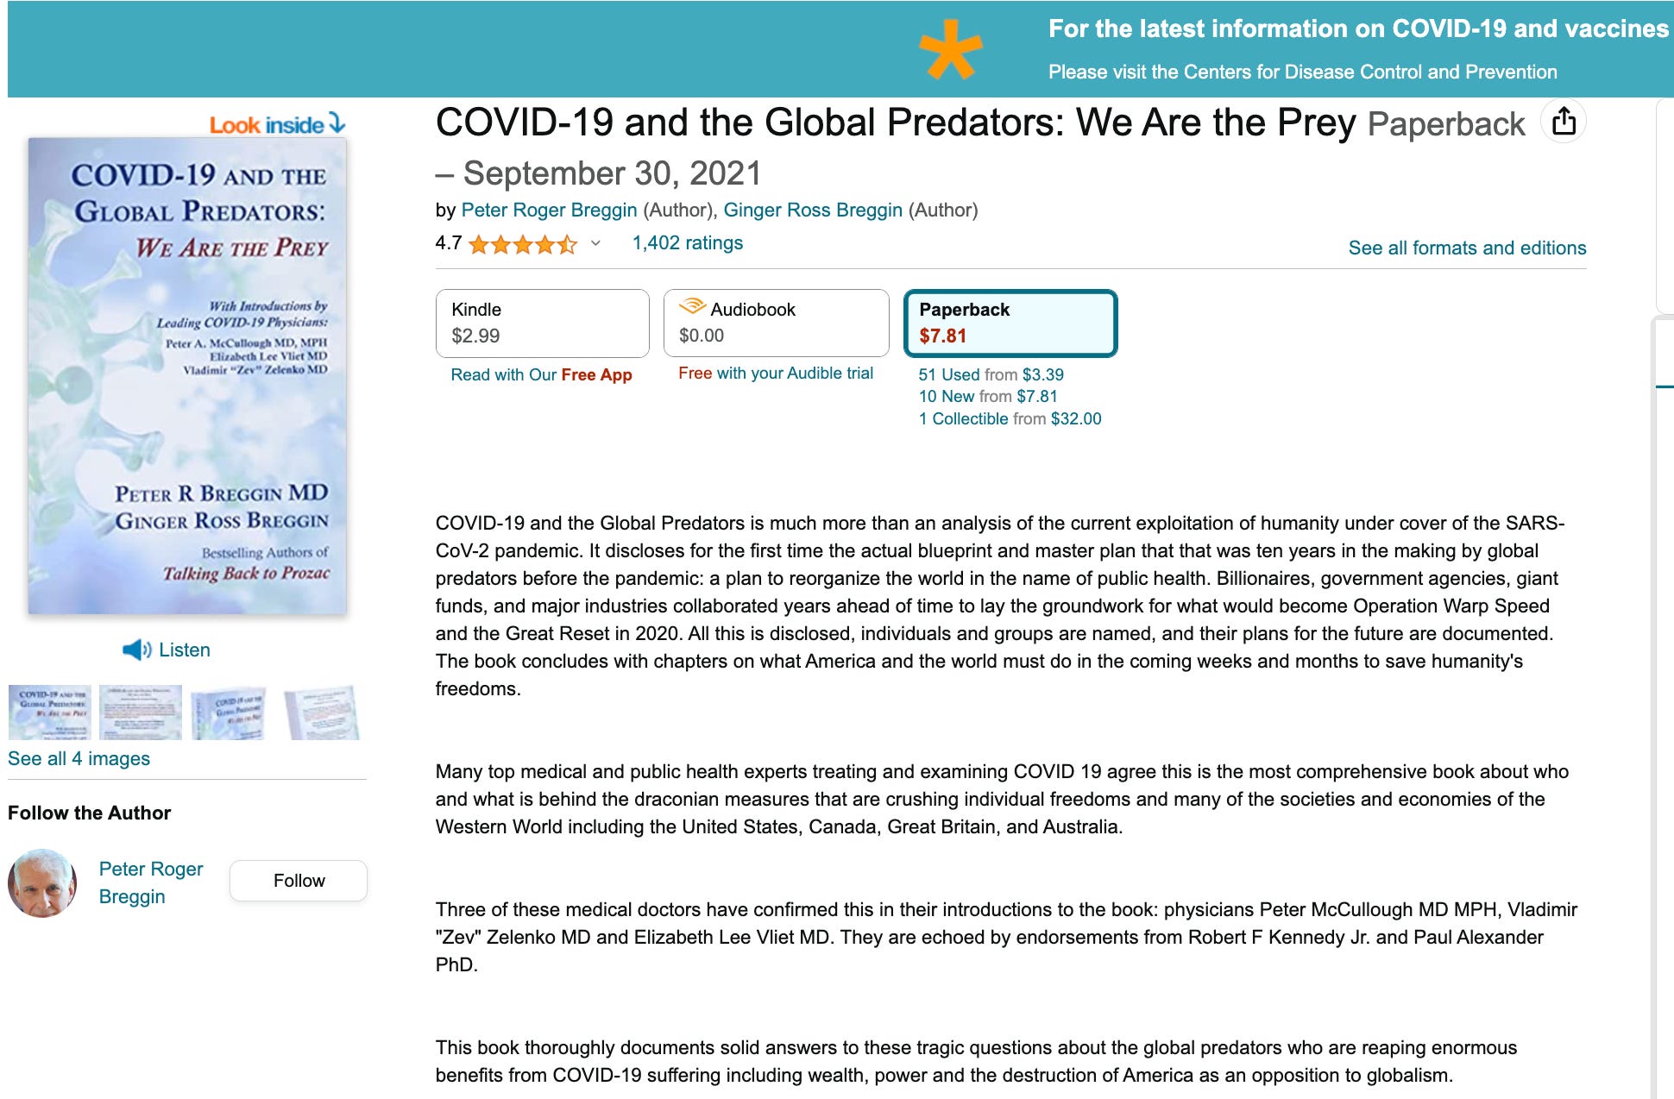
Task: Click the Follow button for the author
Action: tap(299, 881)
